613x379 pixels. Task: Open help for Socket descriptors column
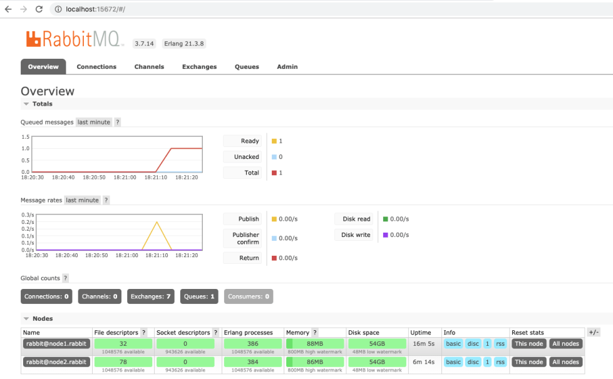coord(215,333)
